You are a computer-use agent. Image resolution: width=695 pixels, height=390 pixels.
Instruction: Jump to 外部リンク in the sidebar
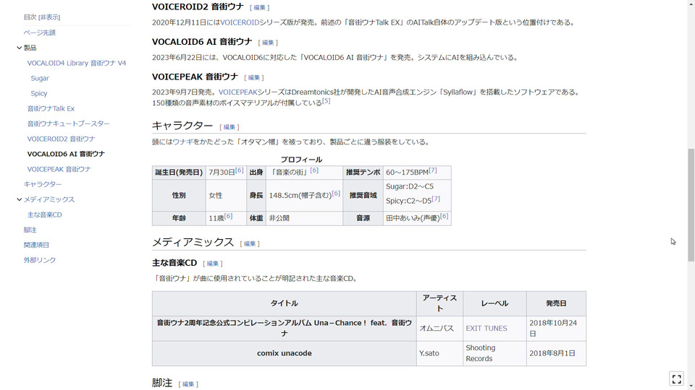point(39,260)
